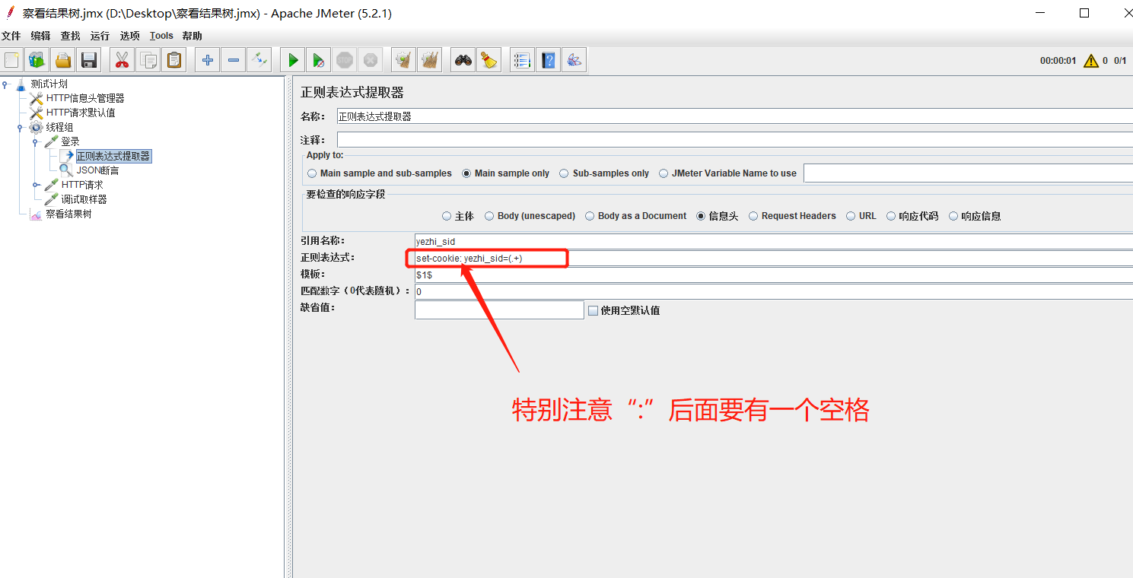The height and width of the screenshot is (578, 1133).
Task: Click the New test plan toolbar icon
Action: (12, 60)
